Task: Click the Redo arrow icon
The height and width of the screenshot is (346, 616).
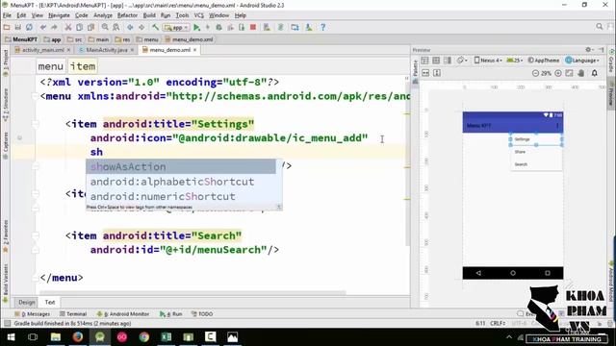Action: click(54, 27)
